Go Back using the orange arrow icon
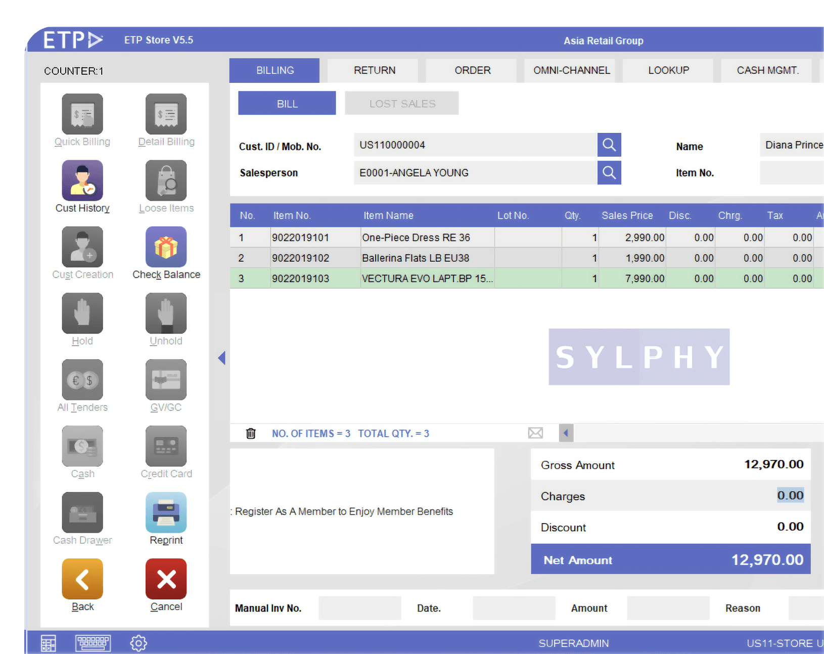The height and width of the screenshot is (654, 824). pyautogui.click(x=82, y=579)
